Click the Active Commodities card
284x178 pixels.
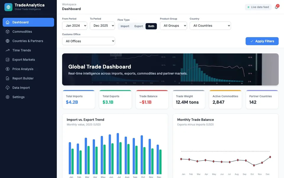coord(225,100)
